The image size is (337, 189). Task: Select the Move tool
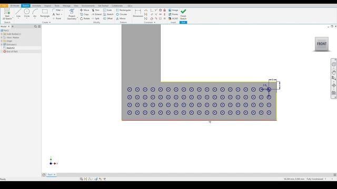point(84,10)
